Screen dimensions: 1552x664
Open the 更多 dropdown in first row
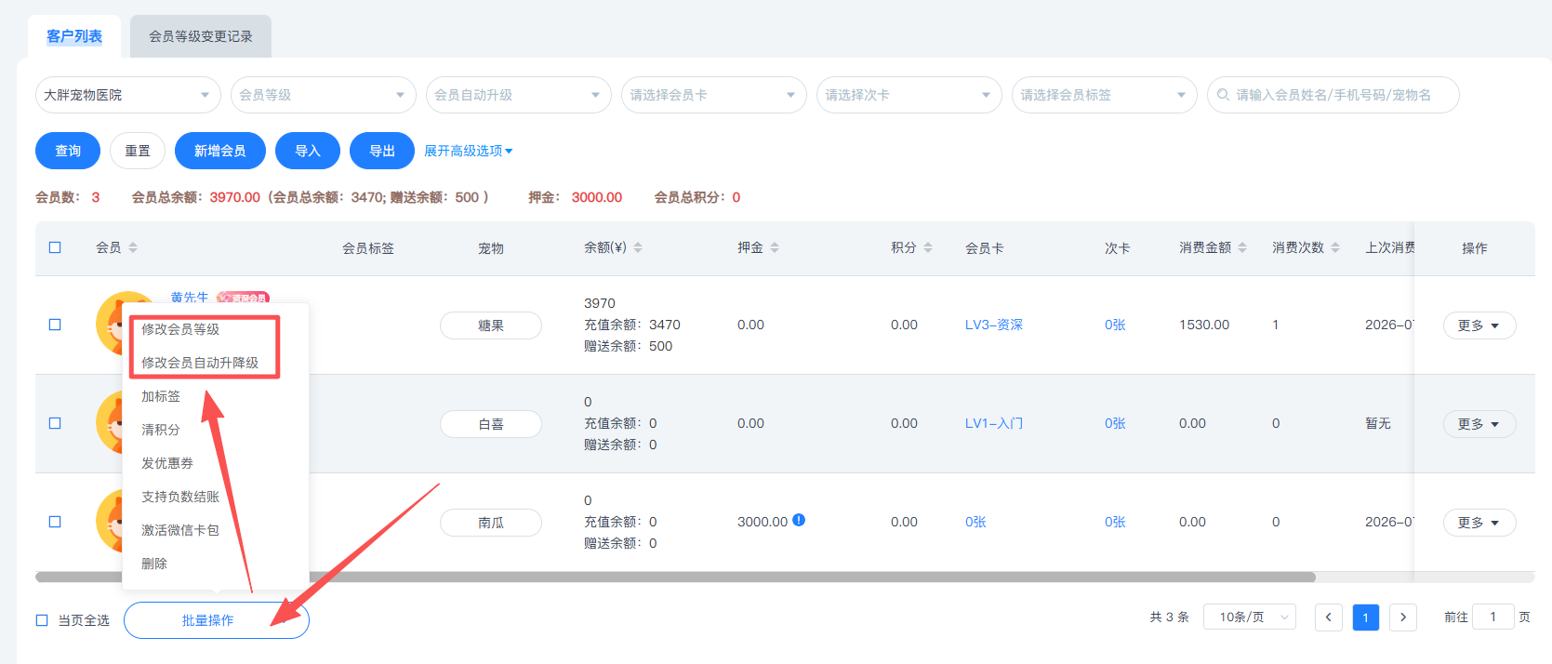pos(1479,325)
